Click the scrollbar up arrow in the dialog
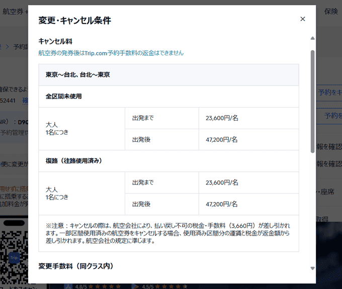The height and width of the screenshot is (289, 342). click(312, 39)
